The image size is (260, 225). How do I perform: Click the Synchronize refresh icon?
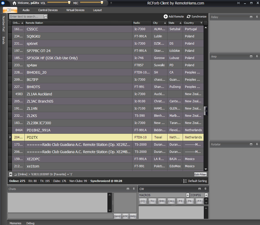point(189,16)
